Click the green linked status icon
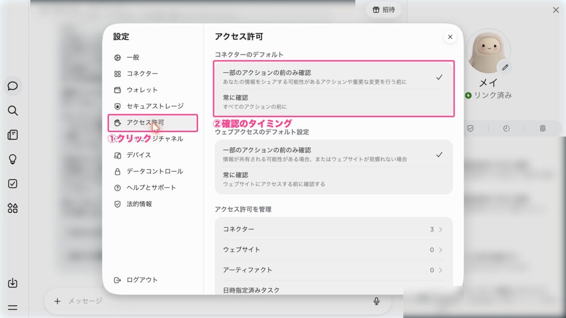 468,95
